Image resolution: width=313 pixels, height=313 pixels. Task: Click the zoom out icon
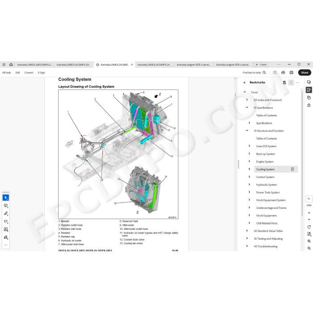(309, 248)
